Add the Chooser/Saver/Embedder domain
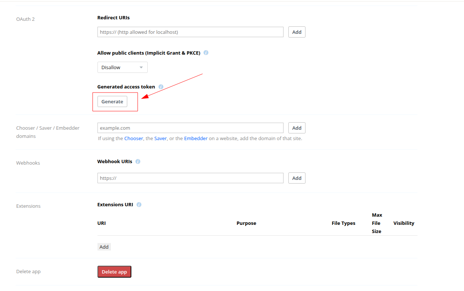 tap(297, 128)
